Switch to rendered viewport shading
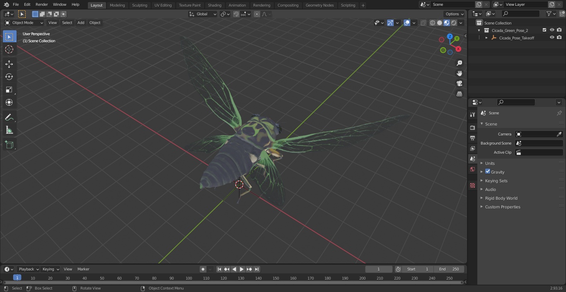 tap(454, 23)
